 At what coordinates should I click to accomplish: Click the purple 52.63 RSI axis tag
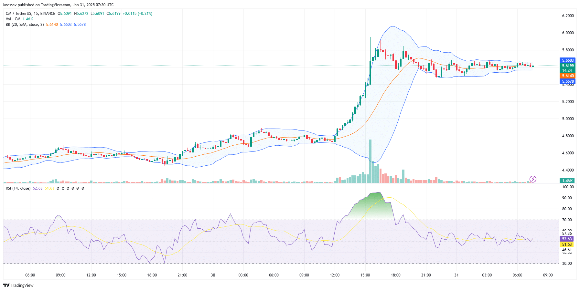click(x=567, y=239)
